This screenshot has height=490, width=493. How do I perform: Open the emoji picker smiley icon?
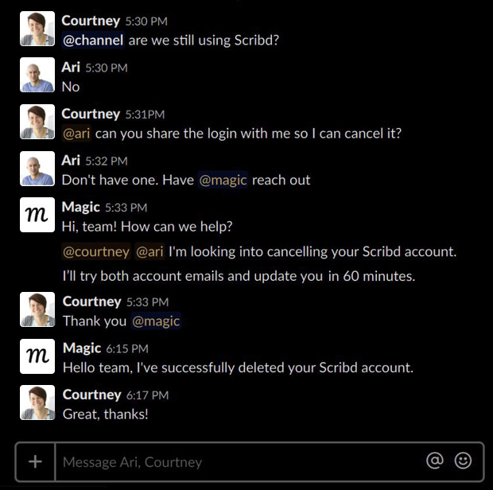[x=463, y=461]
